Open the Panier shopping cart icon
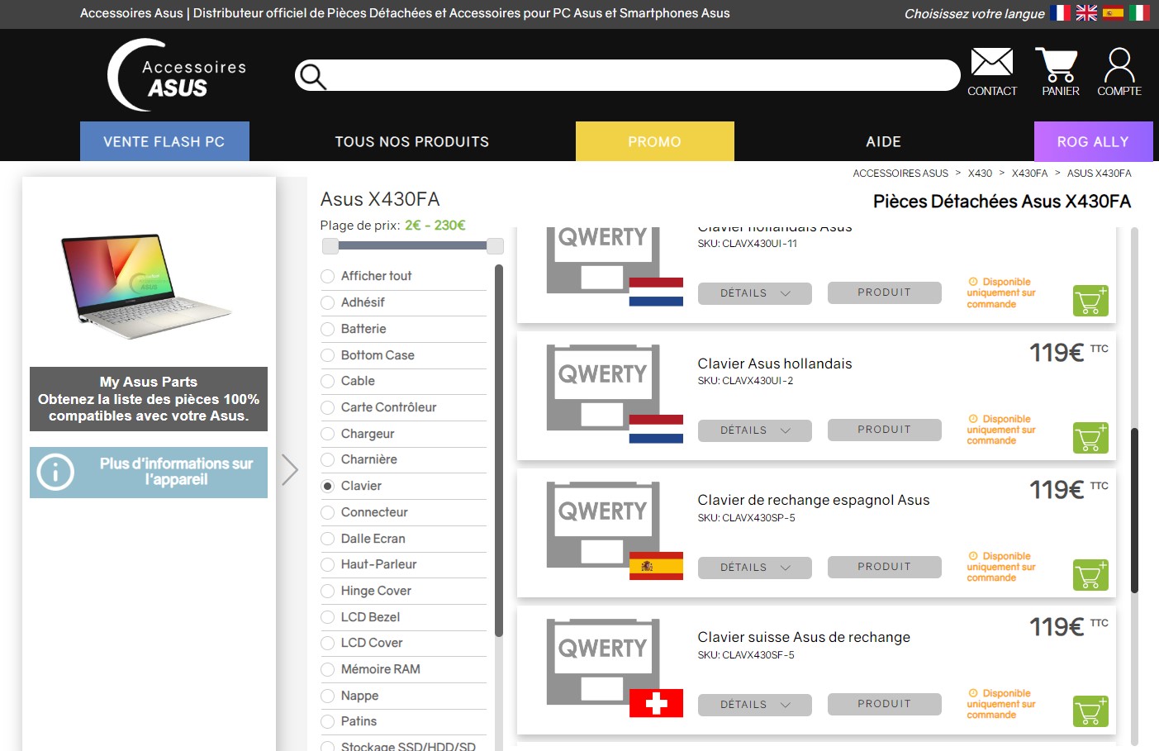Image resolution: width=1159 pixels, height=751 pixels. [x=1057, y=64]
